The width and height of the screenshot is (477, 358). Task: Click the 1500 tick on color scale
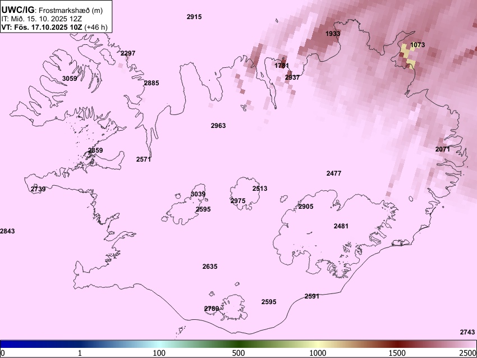coord(397,353)
